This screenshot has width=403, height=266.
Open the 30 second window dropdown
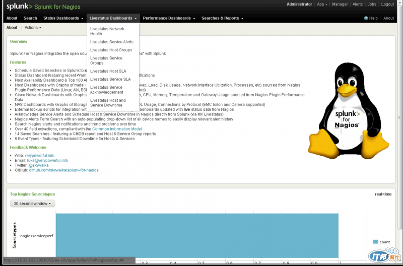pos(32,204)
